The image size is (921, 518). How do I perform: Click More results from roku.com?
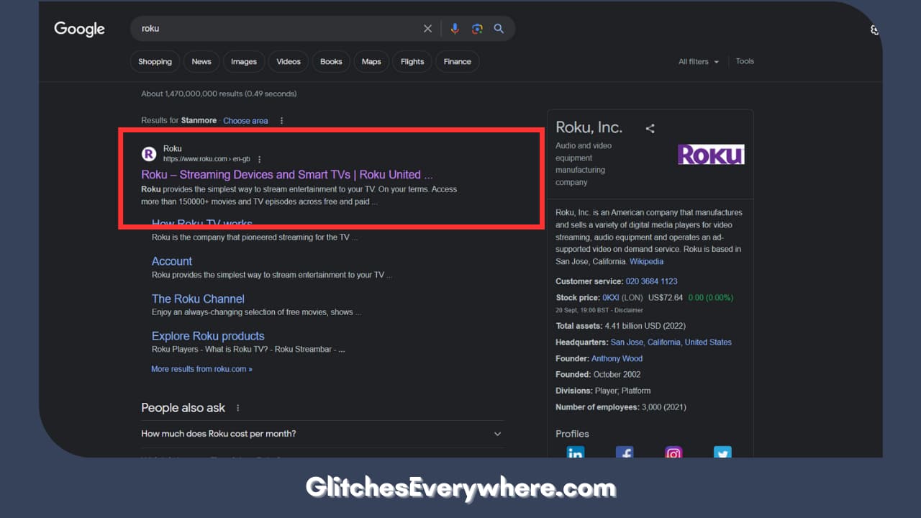point(201,369)
